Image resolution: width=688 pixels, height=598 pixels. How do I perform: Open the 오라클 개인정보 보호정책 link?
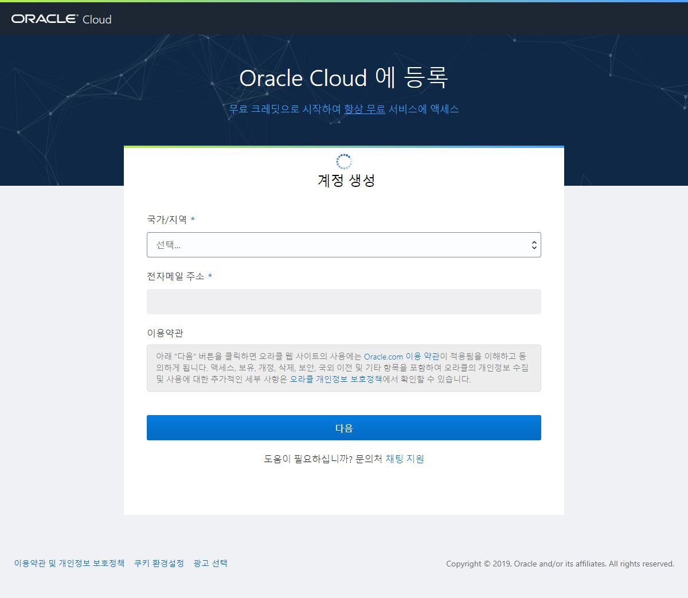336,379
